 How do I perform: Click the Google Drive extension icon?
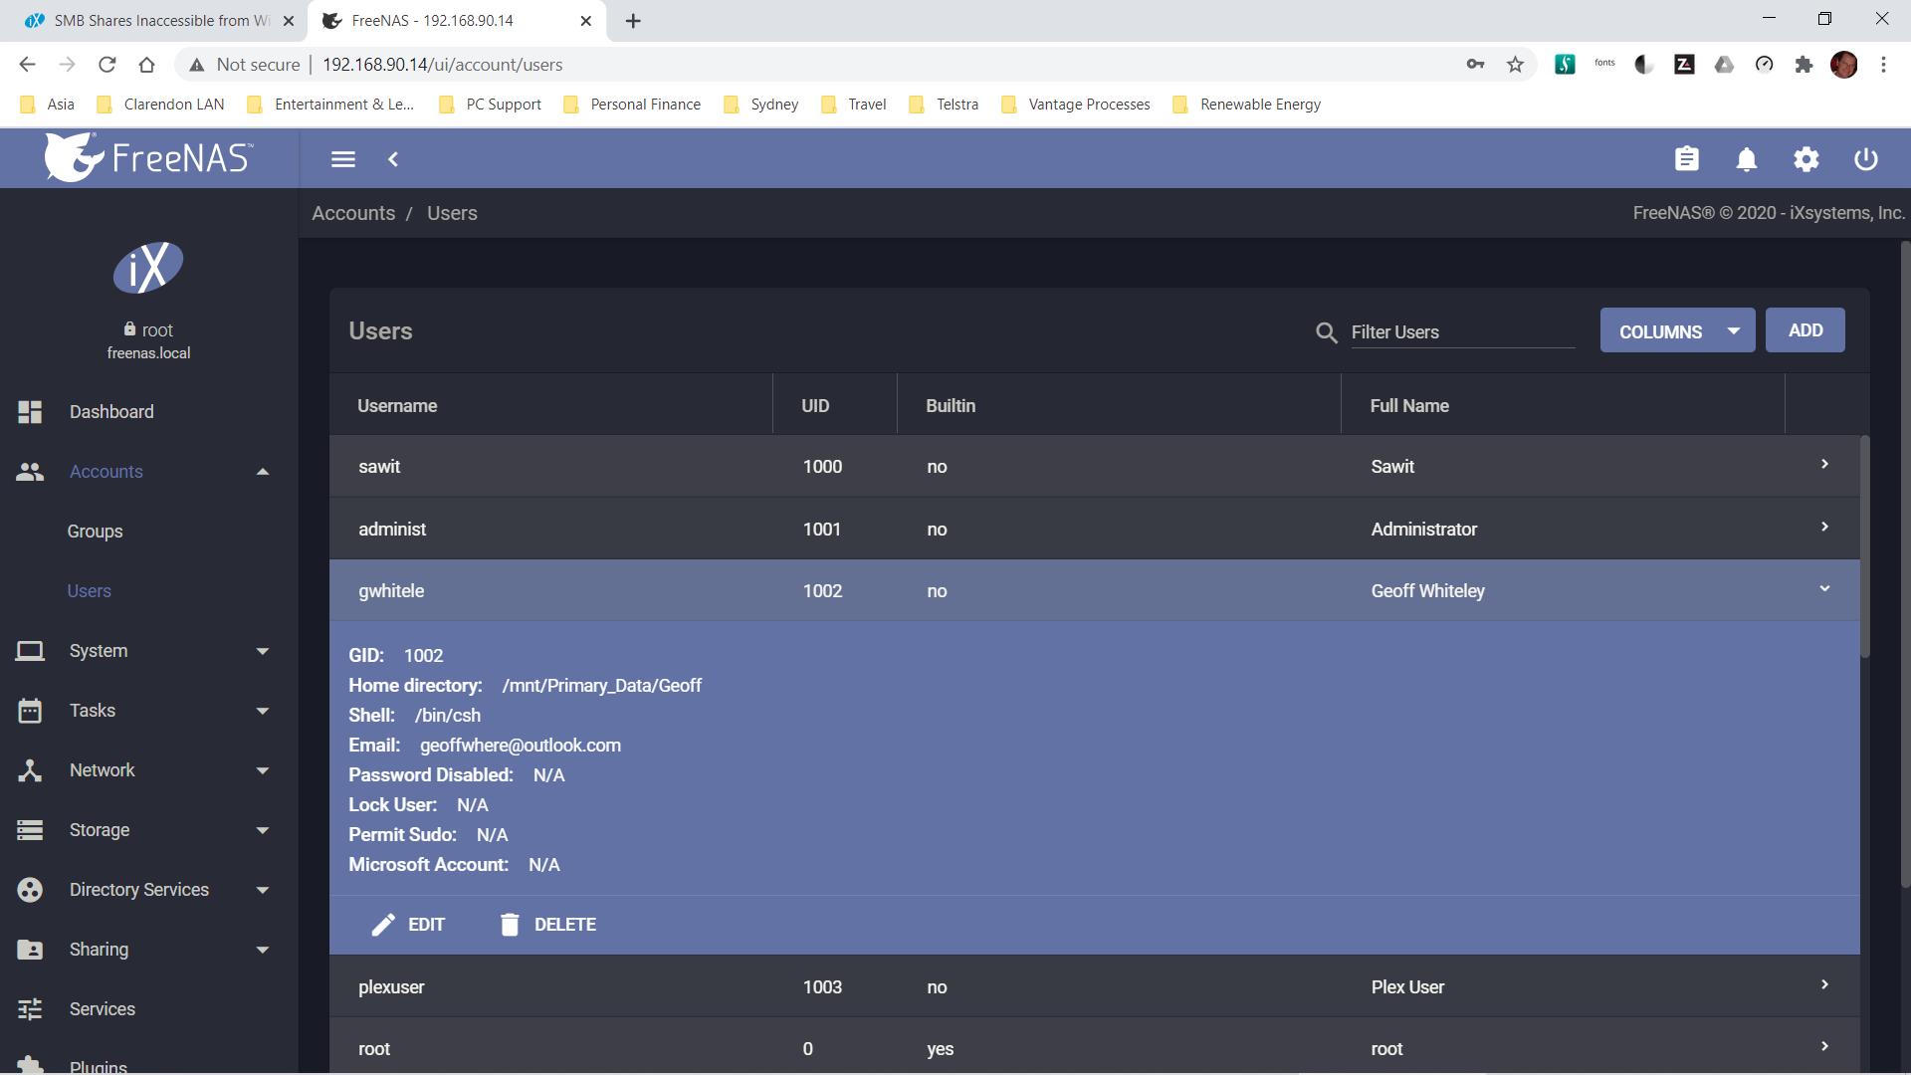[1724, 65]
